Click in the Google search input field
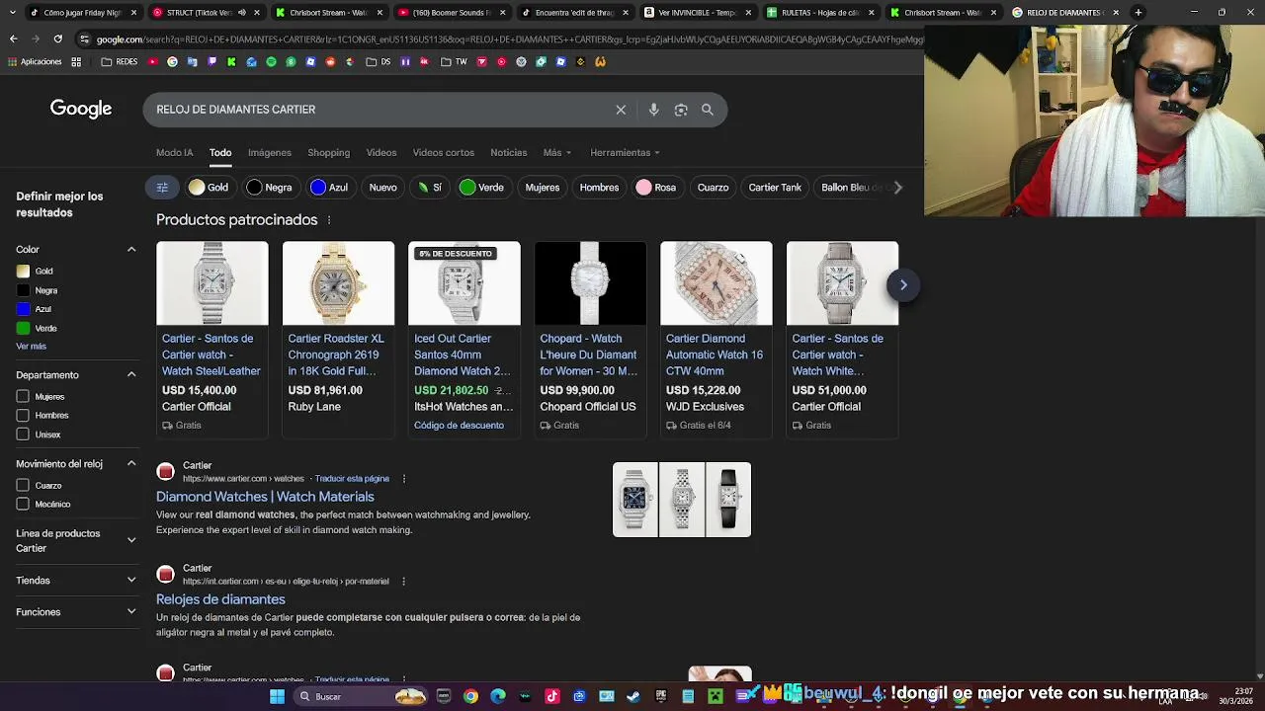The image size is (1265, 711). tap(380, 110)
